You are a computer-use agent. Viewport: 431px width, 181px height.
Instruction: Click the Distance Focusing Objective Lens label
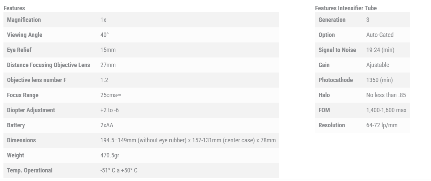tap(48, 65)
